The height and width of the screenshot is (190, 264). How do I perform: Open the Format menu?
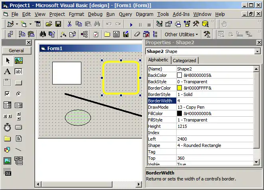tap(76, 14)
